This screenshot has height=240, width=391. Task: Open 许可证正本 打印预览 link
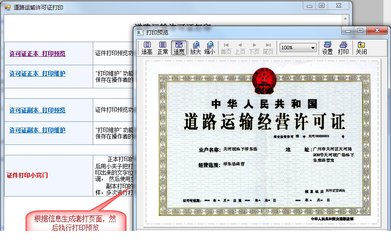[37, 53]
